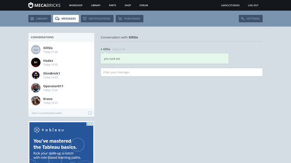
Task: Click the AdChoices icon on ad
Action: tap(88, 124)
